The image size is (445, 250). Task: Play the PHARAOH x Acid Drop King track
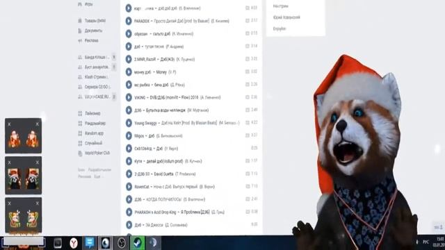click(129, 212)
